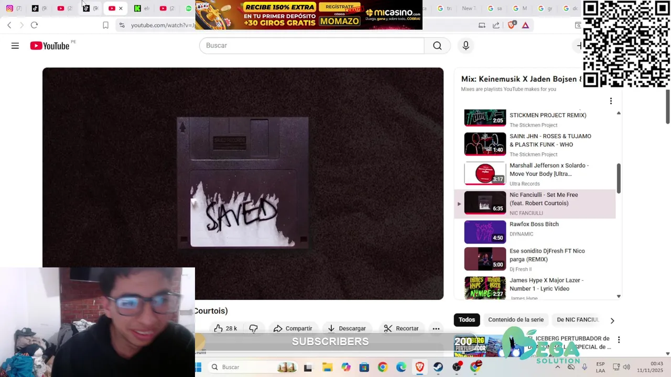Viewport: 671px width, 377px height.
Task: Click the Descargar download button
Action: click(x=347, y=328)
